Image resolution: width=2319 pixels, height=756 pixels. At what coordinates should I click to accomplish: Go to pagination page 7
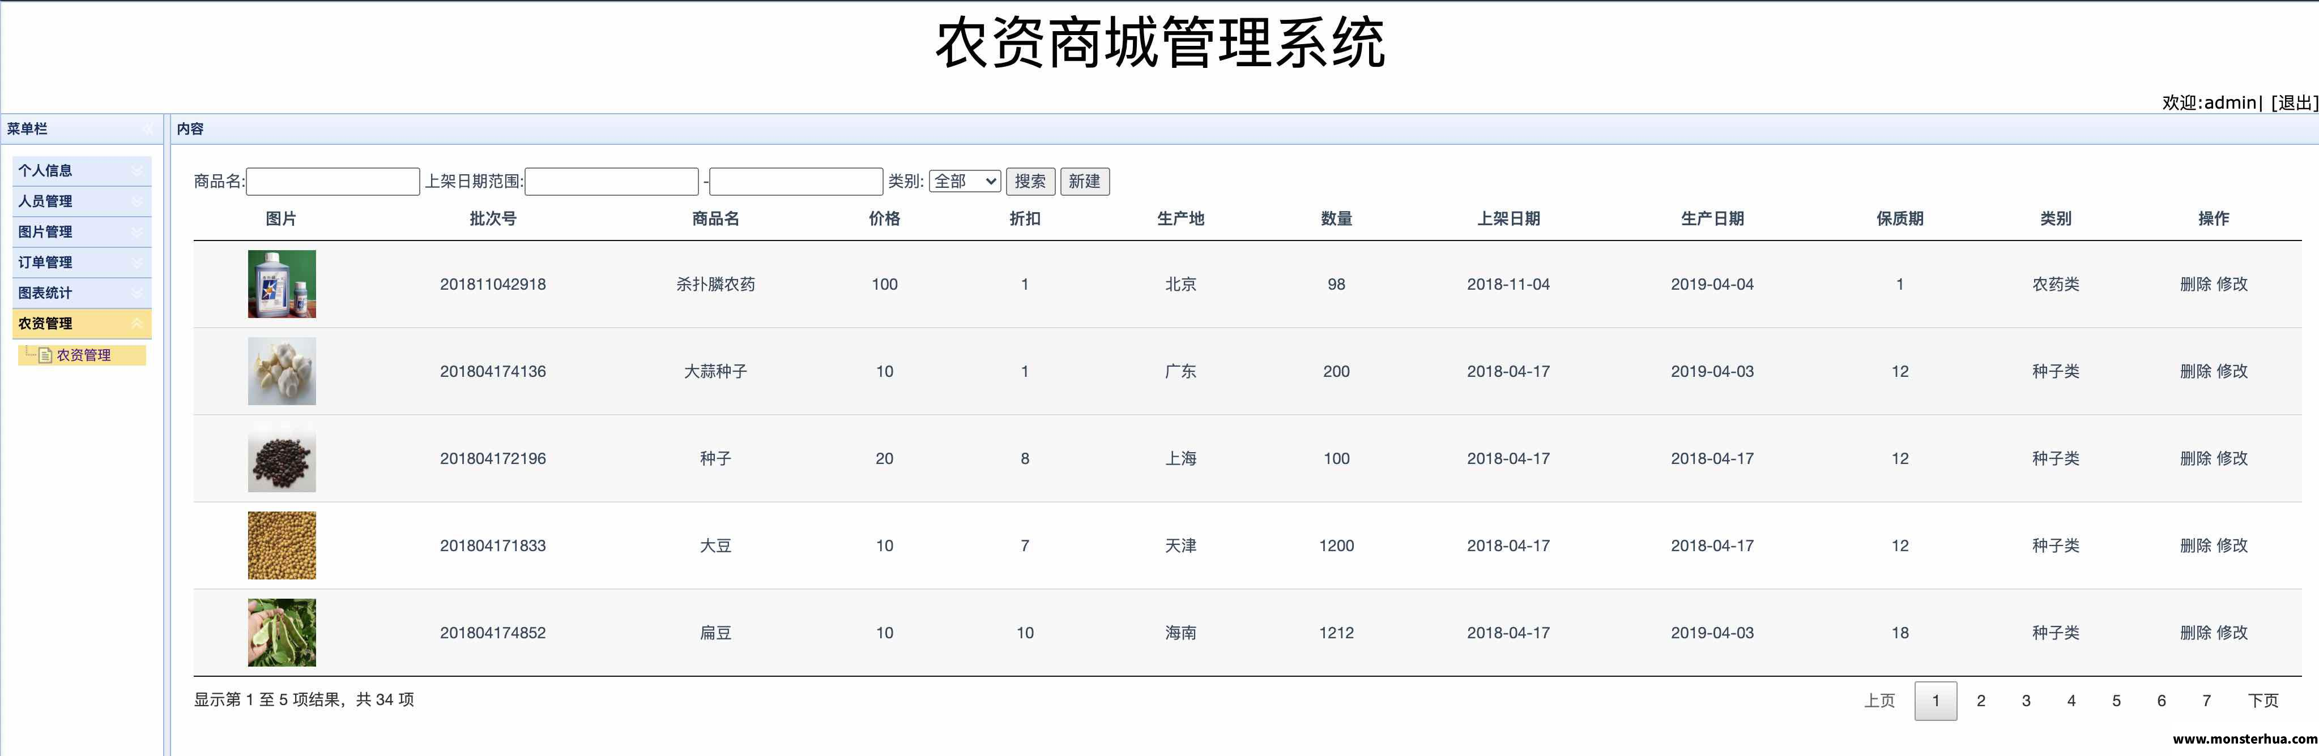coord(2206,701)
